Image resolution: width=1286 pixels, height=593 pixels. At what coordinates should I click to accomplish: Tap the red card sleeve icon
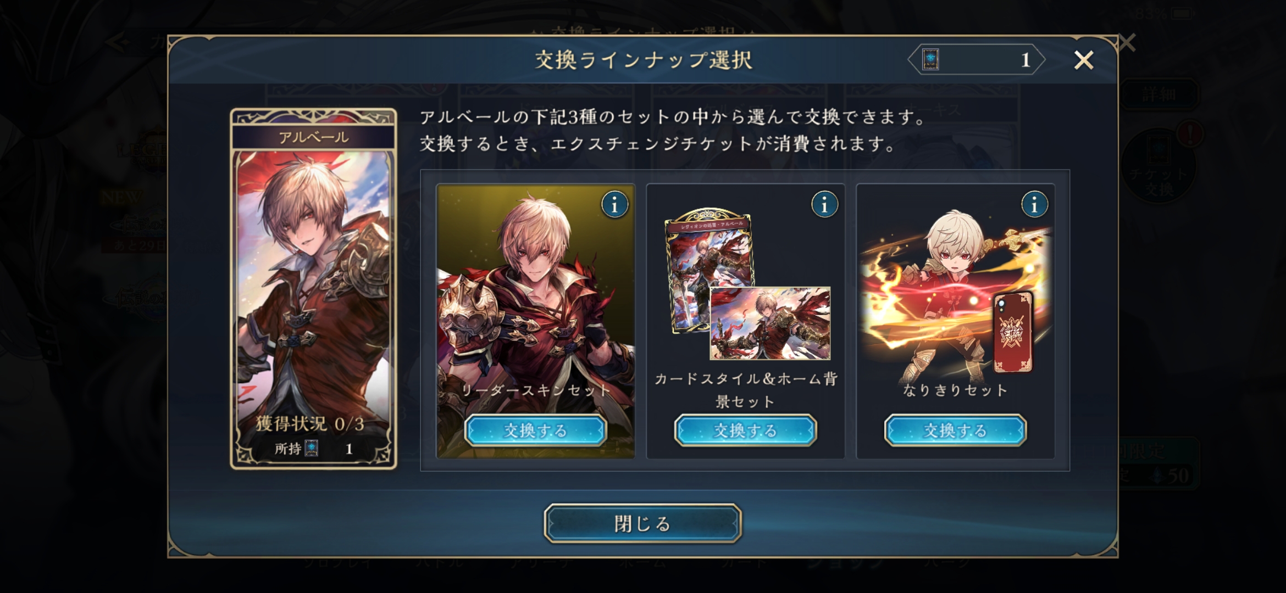(1012, 333)
